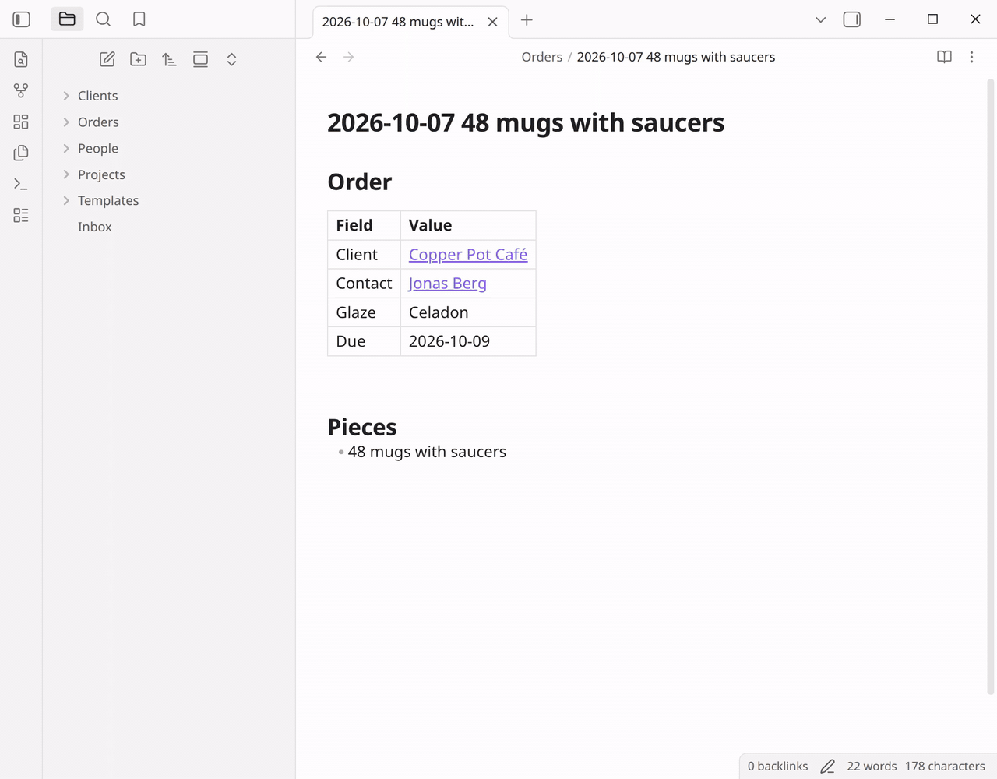Open the tab list dropdown
Image resolution: width=997 pixels, height=779 pixels.
pos(820,19)
